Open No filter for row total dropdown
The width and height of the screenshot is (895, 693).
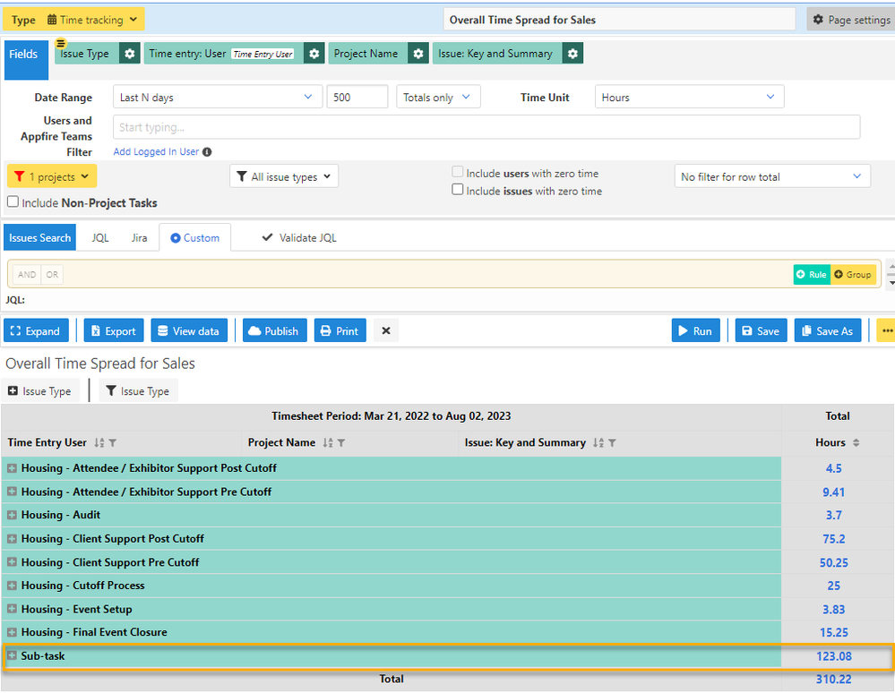pos(772,176)
